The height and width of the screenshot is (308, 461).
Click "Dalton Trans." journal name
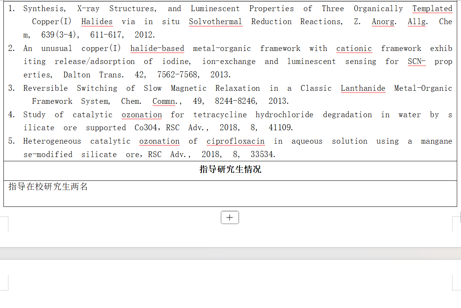[94, 75]
